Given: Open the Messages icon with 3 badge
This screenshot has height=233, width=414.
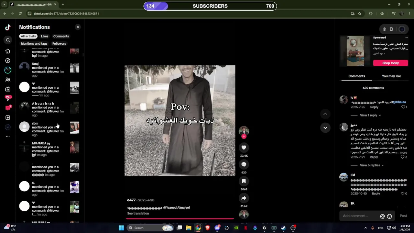Looking at the screenshot, I should (x=8, y=108).
